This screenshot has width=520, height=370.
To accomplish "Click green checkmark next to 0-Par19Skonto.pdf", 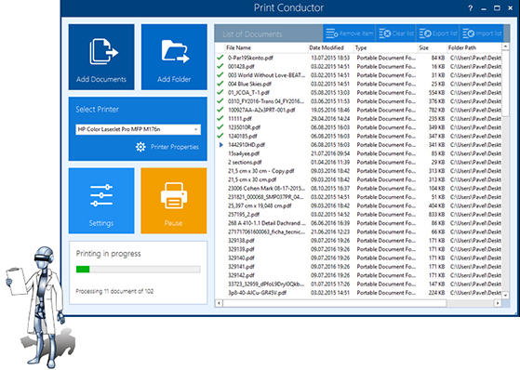I will pos(220,58).
